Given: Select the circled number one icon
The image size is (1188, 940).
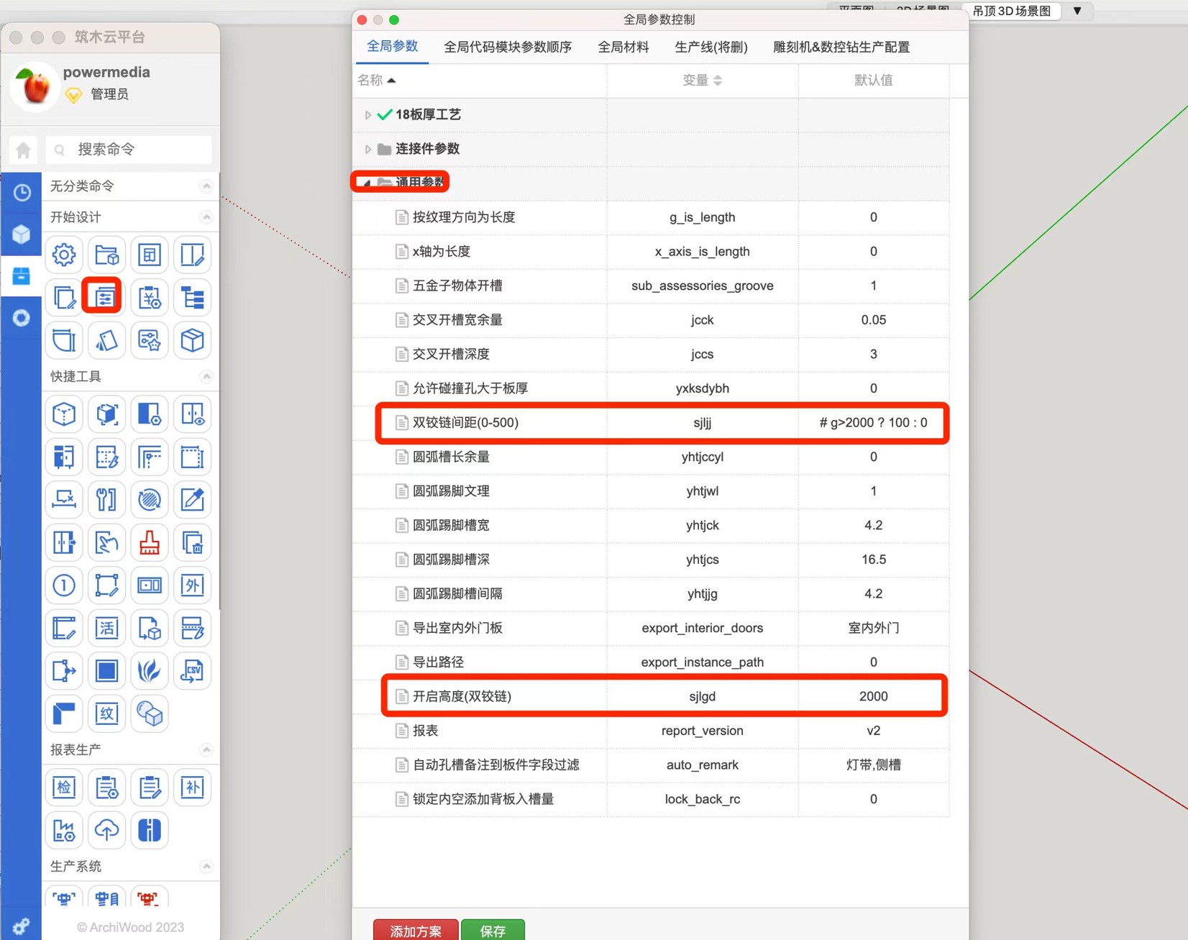Looking at the screenshot, I should pyautogui.click(x=64, y=585).
